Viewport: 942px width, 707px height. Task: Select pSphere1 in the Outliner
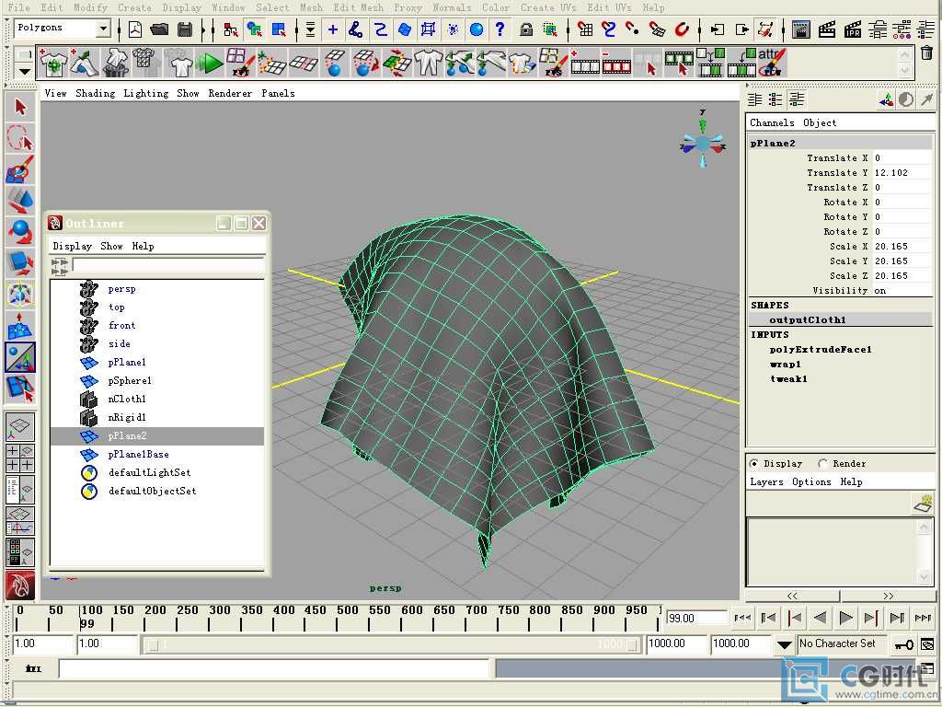pyautogui.click(x=130, y=380)
